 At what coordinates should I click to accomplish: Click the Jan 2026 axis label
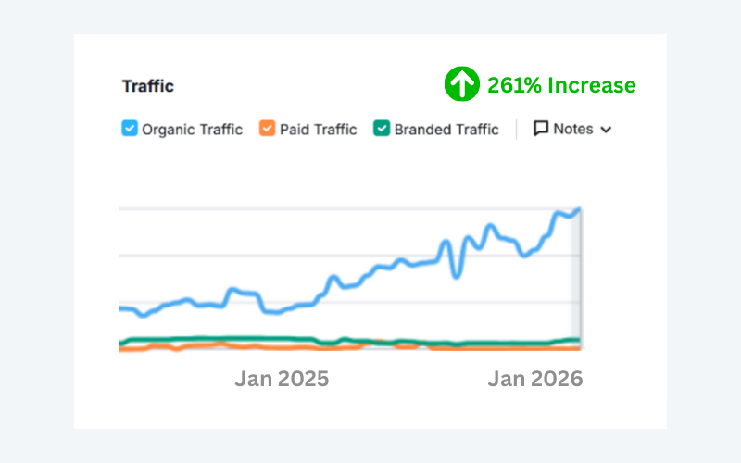(x=535, y=379)
